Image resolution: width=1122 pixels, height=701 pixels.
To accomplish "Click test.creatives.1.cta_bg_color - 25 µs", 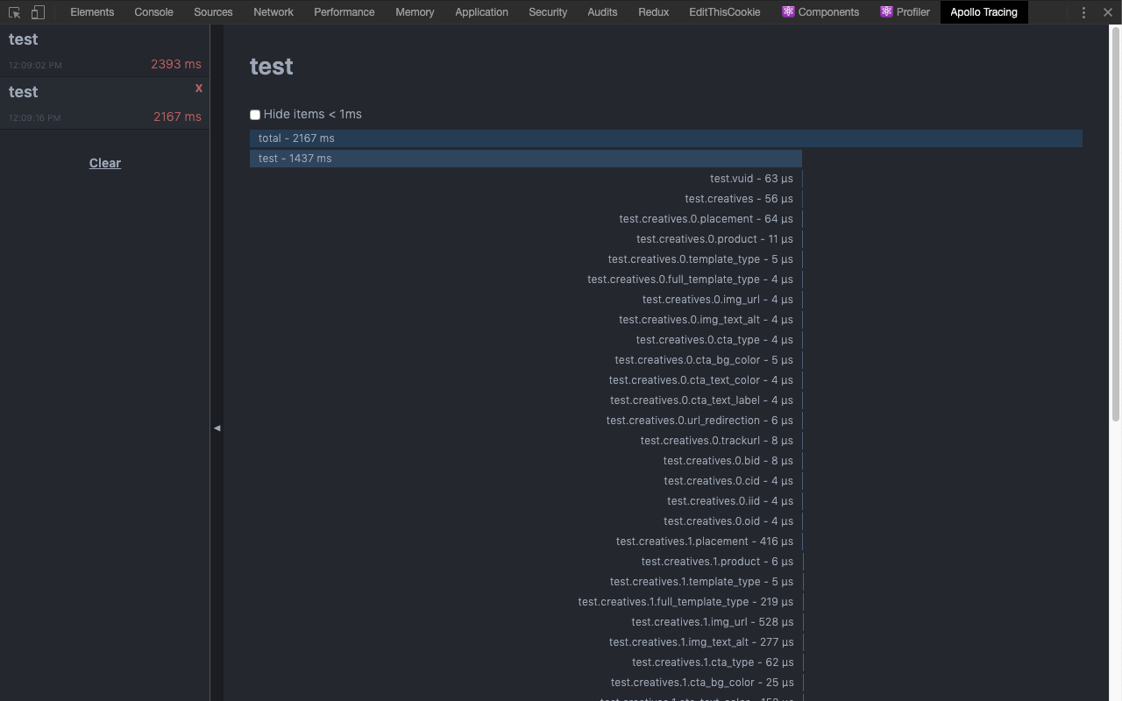I will [702, 683].
